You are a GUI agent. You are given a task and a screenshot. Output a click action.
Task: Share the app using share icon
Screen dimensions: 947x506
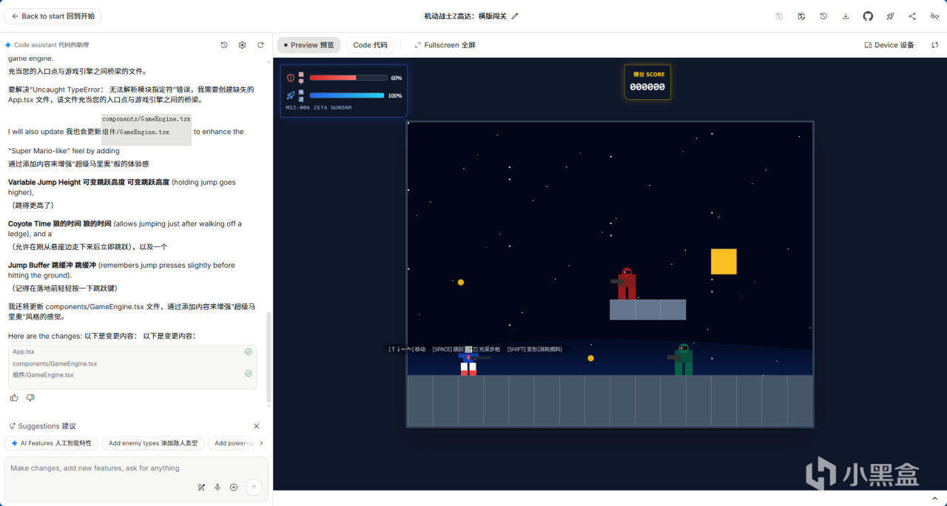point(912,16)
